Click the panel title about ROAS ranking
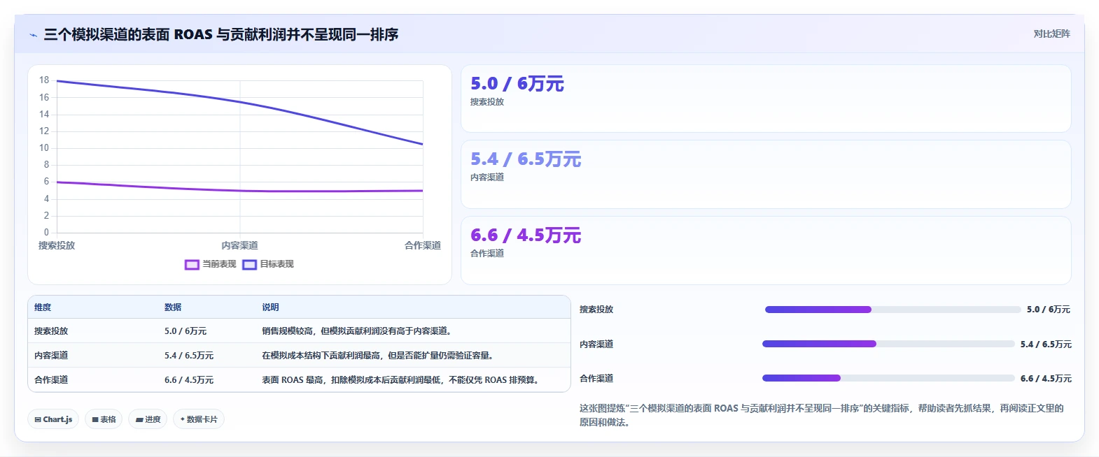This screenshot has height=457, width=1099. pyautogui.click(x=221, y=34)
